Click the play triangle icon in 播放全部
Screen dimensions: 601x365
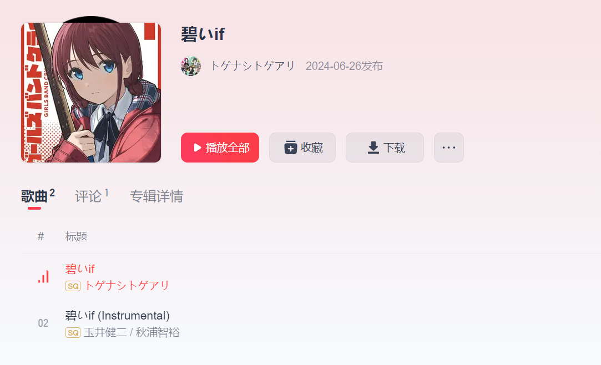(198, 148)
